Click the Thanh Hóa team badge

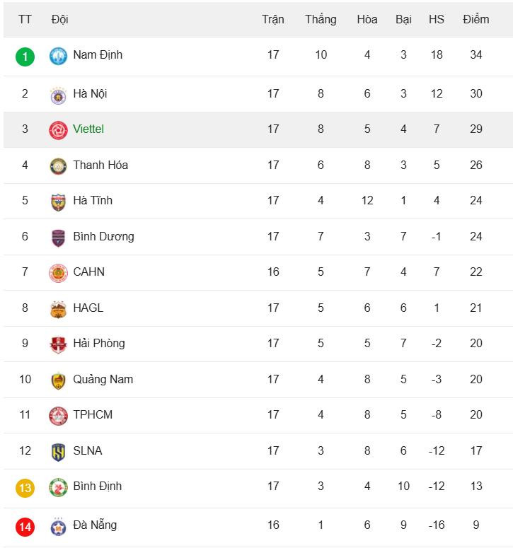tap(58, 166)
